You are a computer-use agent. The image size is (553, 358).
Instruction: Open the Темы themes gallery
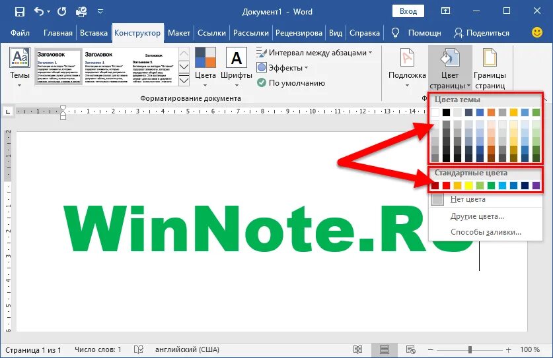pos(19,67)
